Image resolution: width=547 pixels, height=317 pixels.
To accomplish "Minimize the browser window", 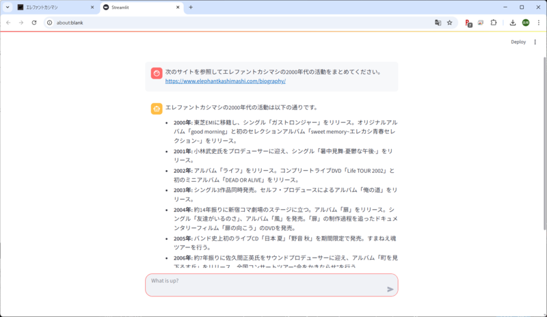I will (505, 7).
